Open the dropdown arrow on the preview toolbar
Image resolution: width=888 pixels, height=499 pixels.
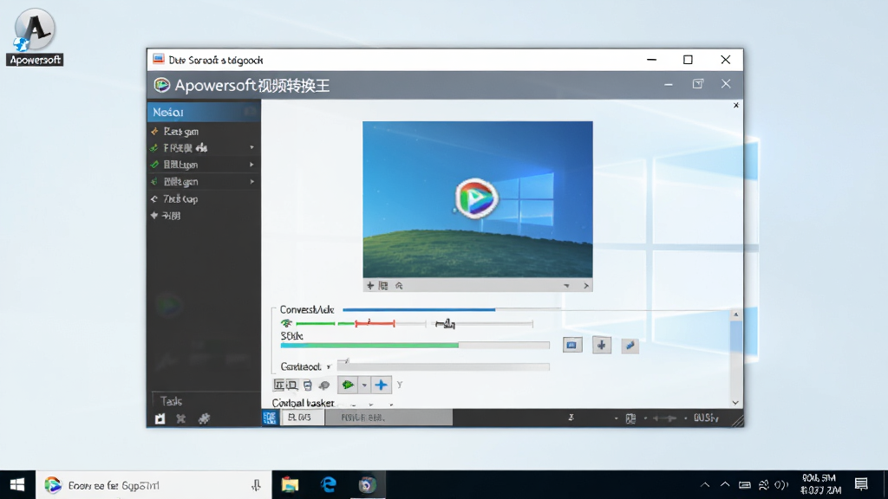(x=566, y=286)
